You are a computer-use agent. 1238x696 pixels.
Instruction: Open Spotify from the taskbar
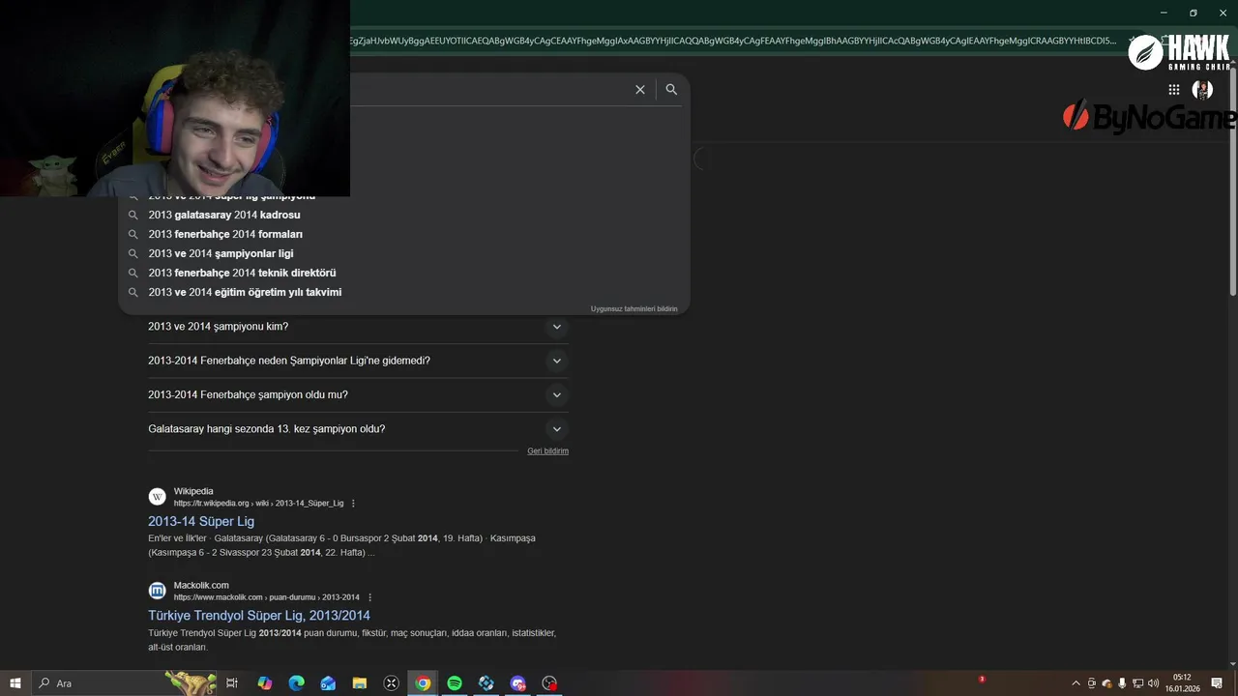click(455, 683)
